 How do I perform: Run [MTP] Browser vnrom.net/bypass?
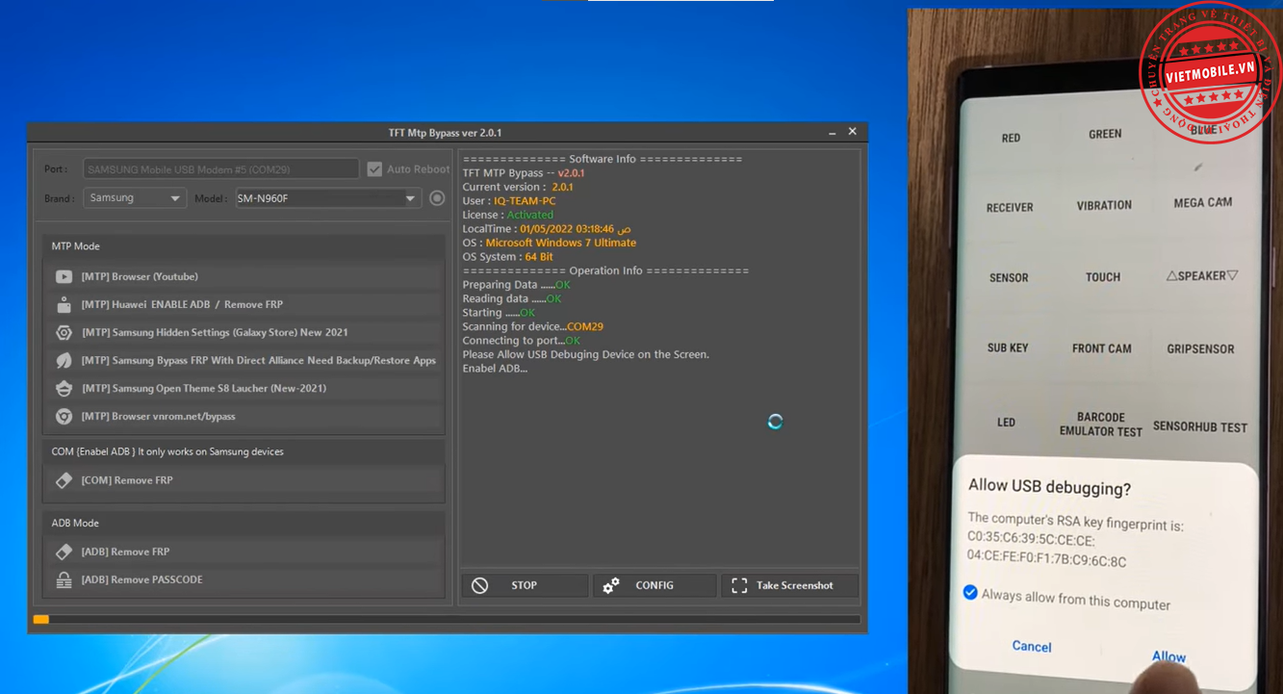(244, 417)
